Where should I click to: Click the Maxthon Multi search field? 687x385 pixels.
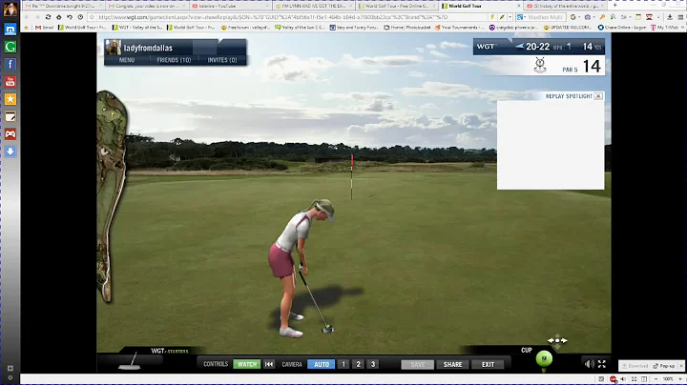click(x=545, y=17)
